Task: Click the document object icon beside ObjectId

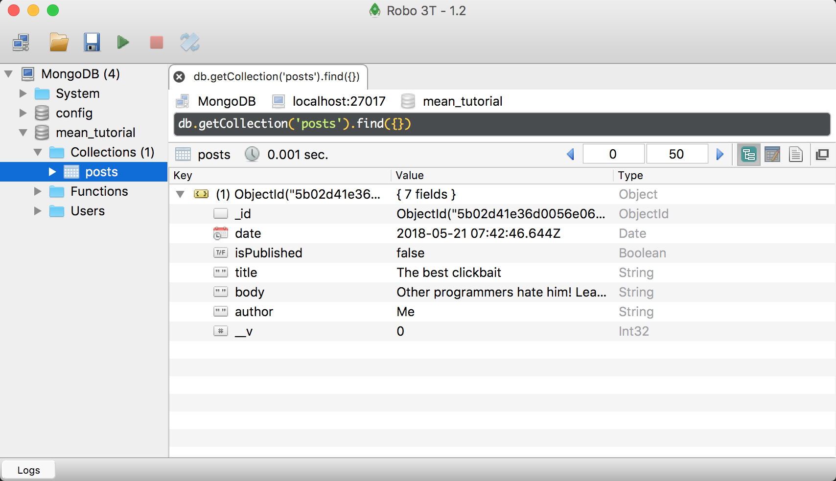Action: coord(201,194)
